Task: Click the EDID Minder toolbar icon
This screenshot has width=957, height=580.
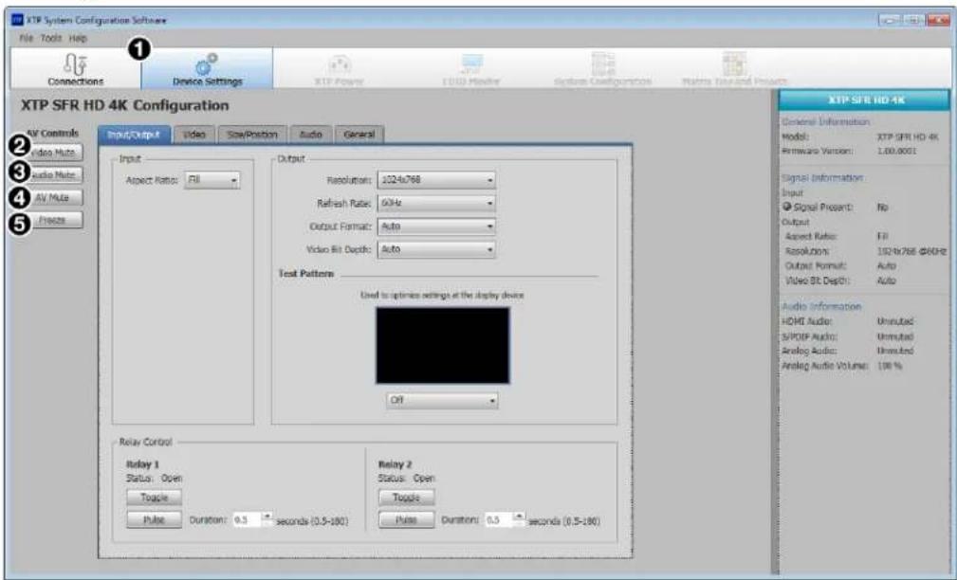Action: [471, 63]
